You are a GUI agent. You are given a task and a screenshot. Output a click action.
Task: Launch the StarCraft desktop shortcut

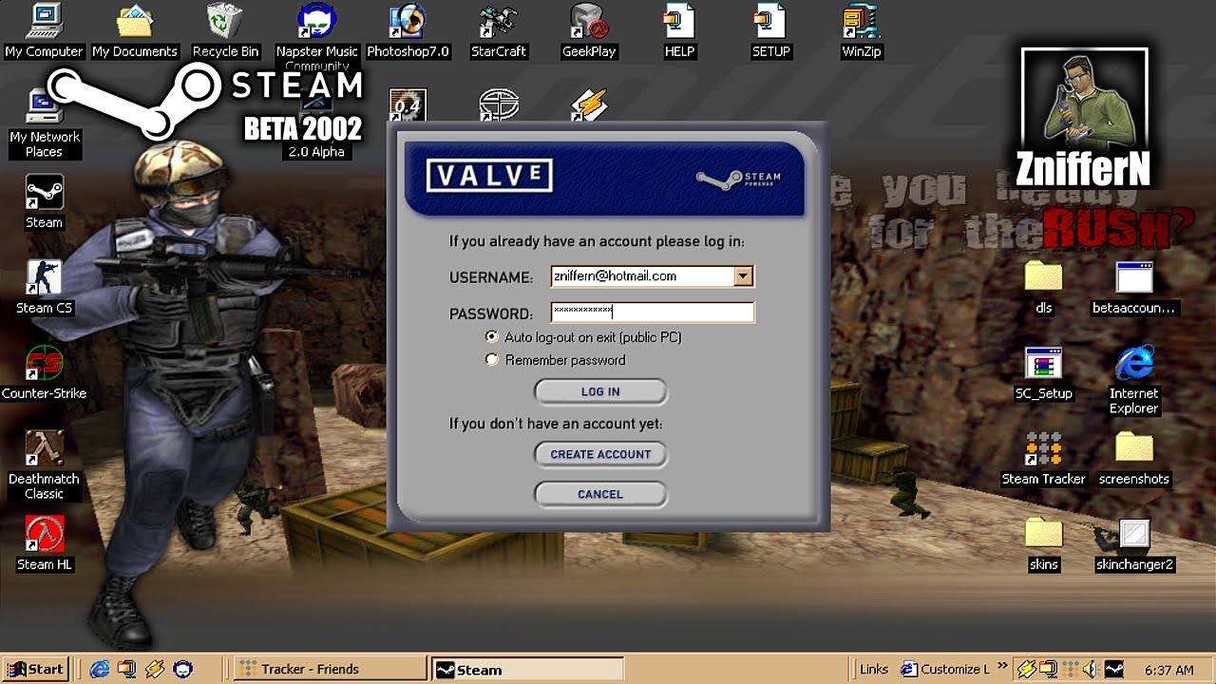click(499, 21)
